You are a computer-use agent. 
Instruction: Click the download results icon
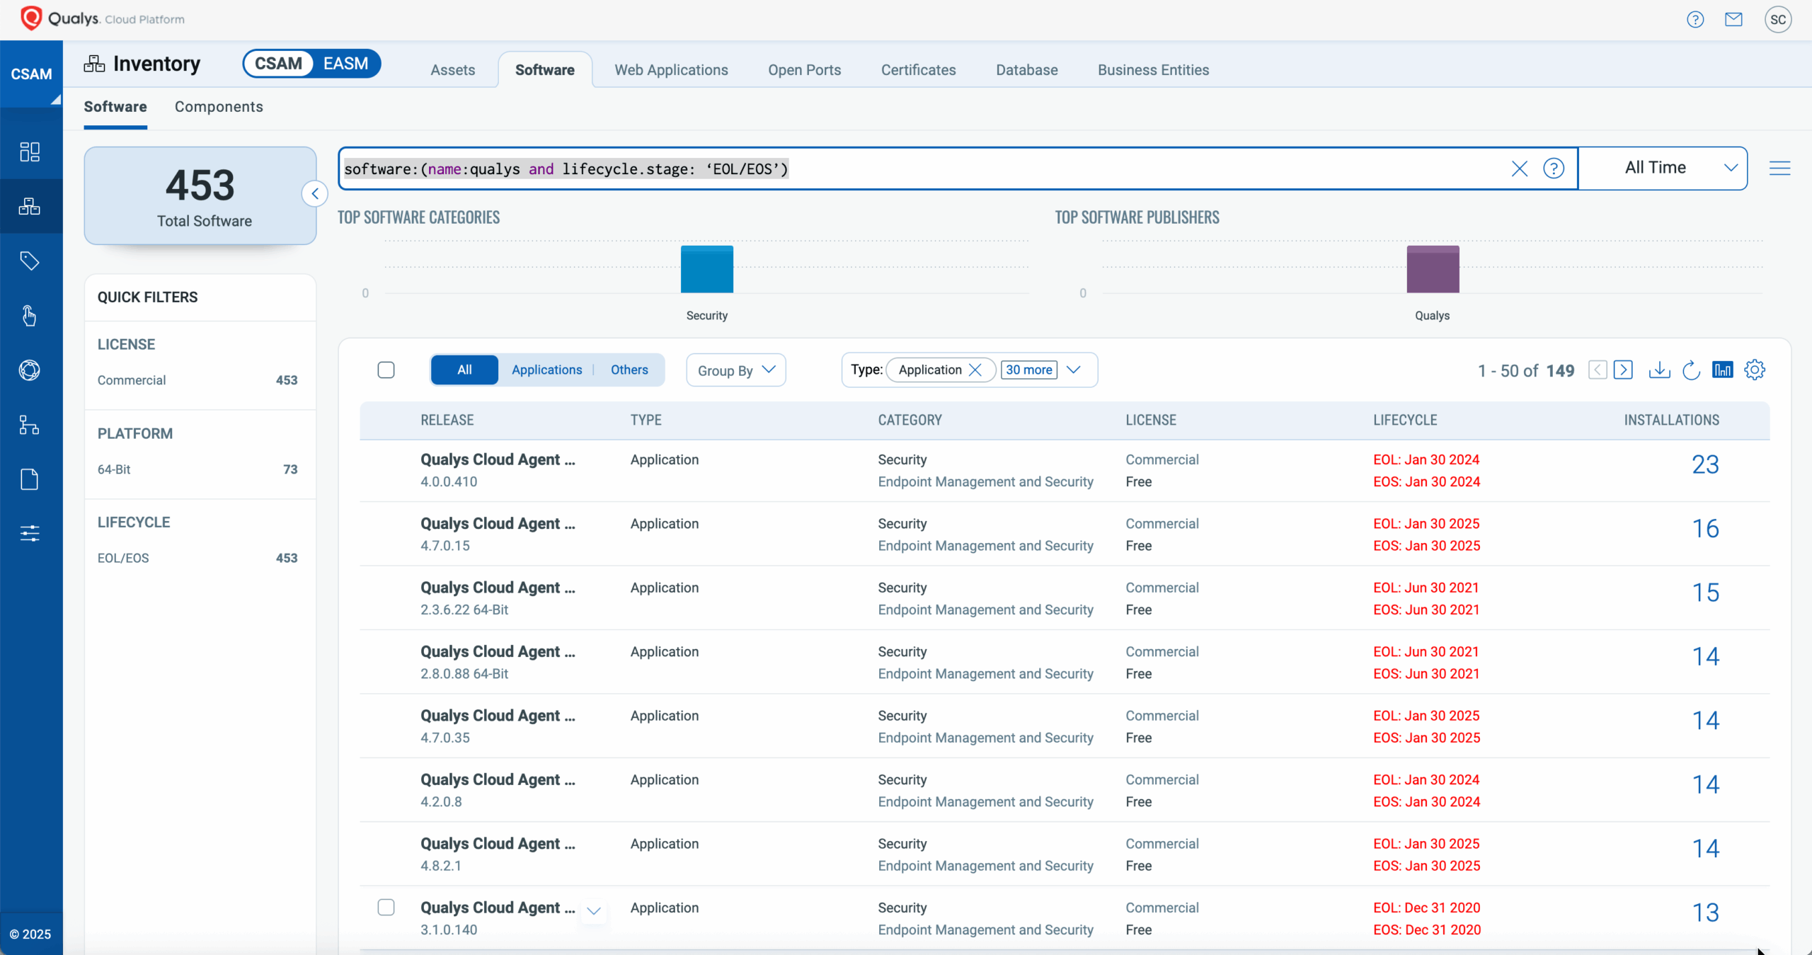[1659, 370]
